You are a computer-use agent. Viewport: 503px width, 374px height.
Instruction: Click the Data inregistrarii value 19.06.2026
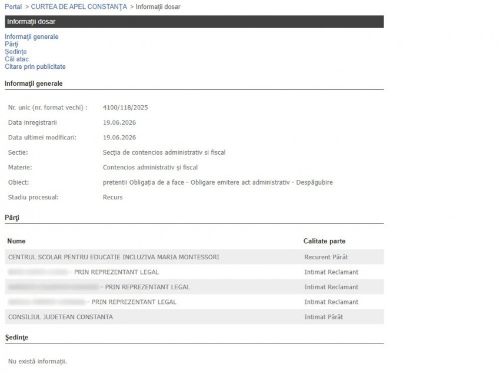click(x=119, y=122)
